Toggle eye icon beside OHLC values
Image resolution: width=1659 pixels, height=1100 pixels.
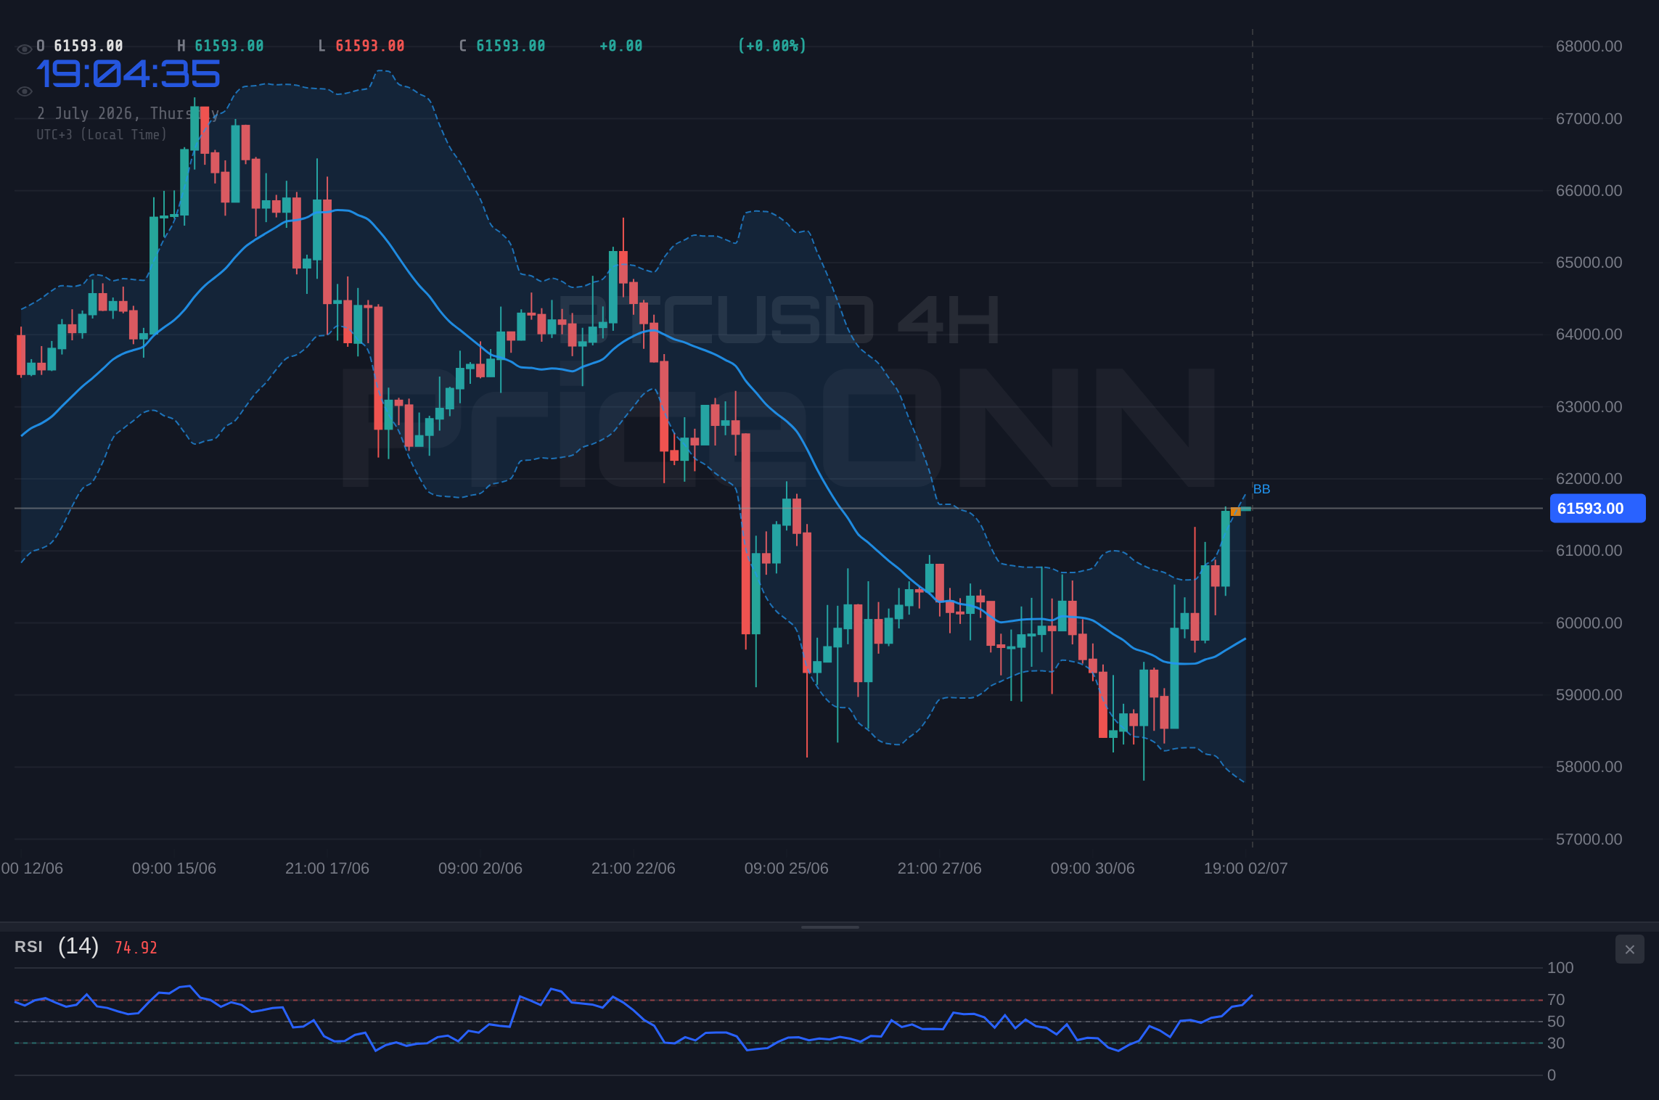coord(24,49)
